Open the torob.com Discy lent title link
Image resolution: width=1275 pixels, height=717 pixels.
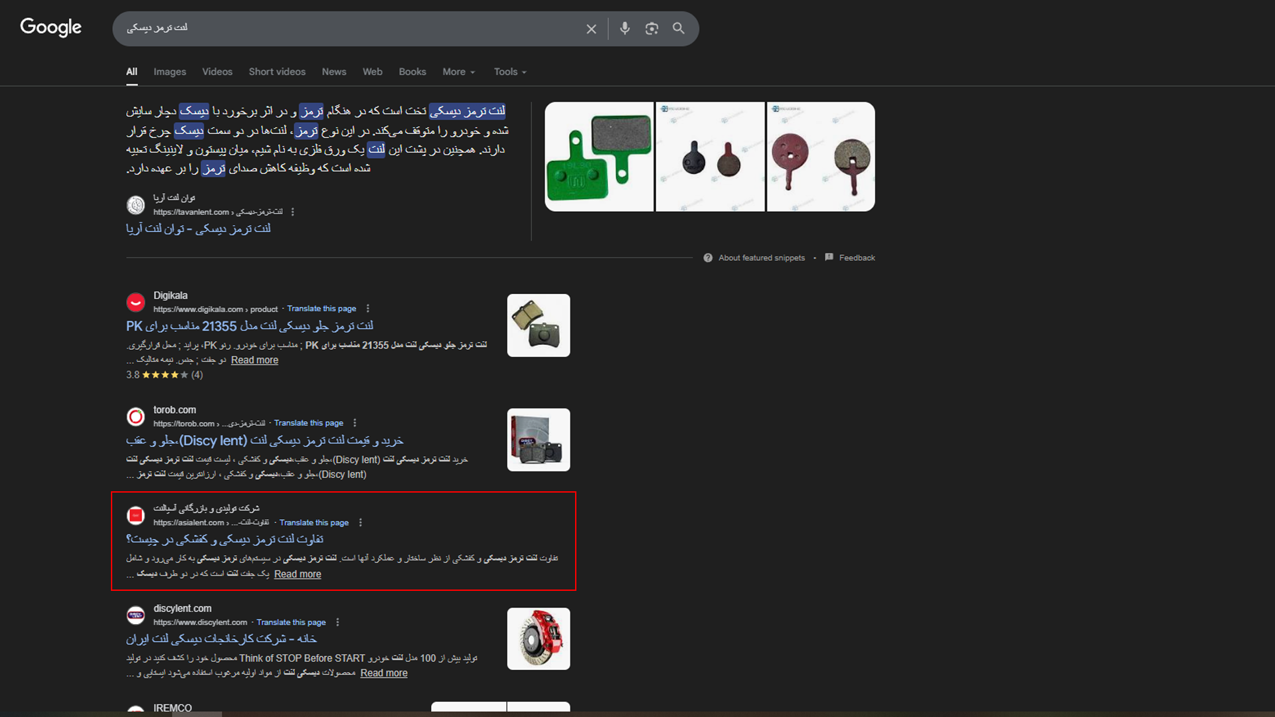265,441
